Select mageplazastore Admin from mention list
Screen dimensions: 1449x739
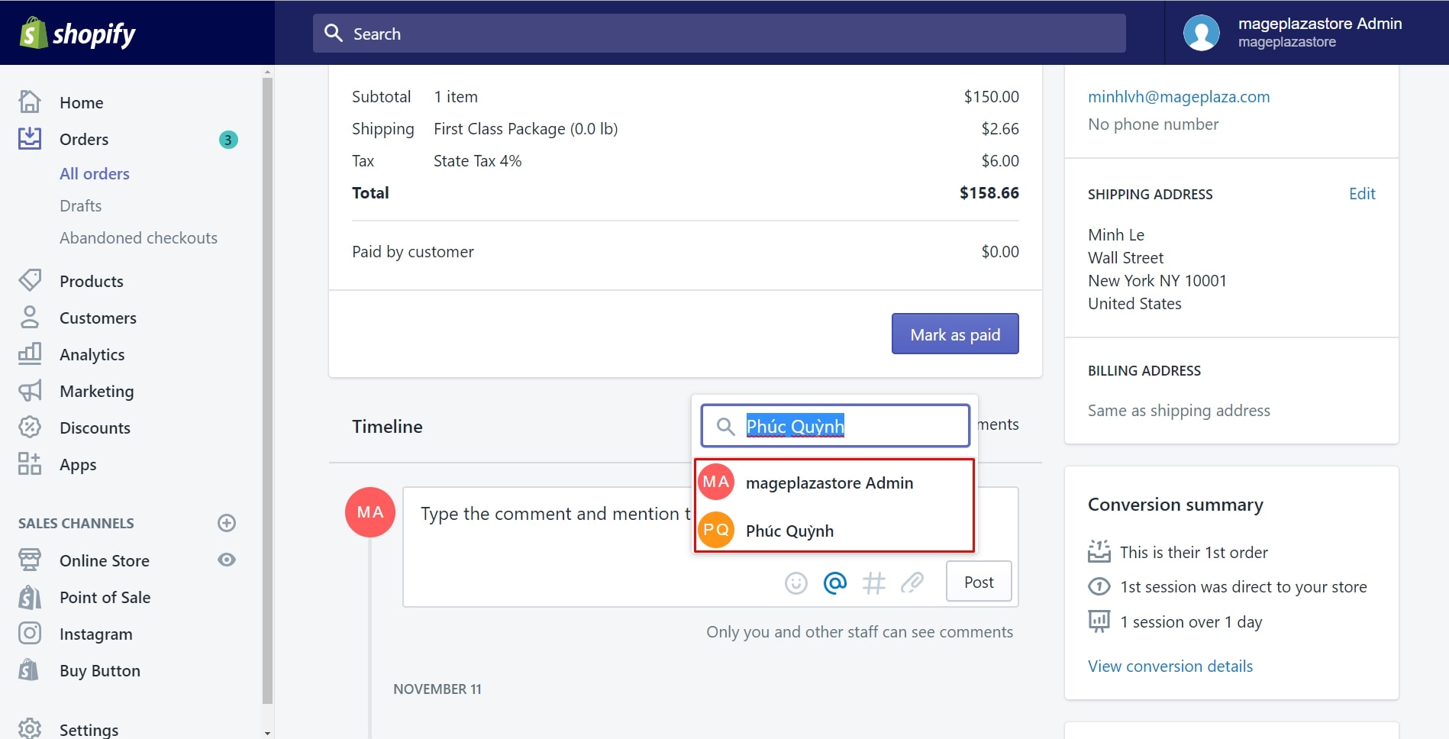pos(829,482)
